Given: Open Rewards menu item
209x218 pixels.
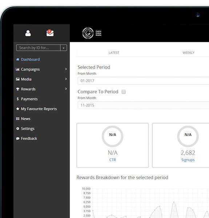Looking at the screenshot, I should [x=28, y=89].
